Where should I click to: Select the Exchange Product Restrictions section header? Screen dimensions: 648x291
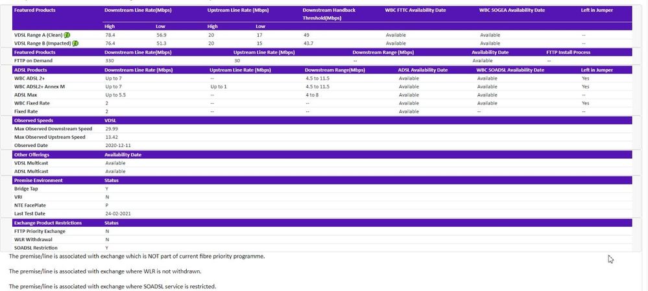(x=47, y=222)
